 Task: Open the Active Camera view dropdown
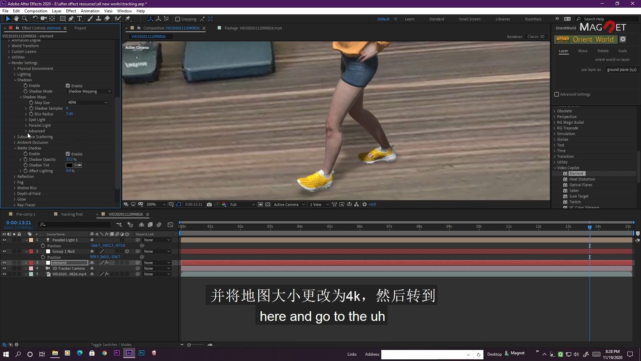coord(289,204)
